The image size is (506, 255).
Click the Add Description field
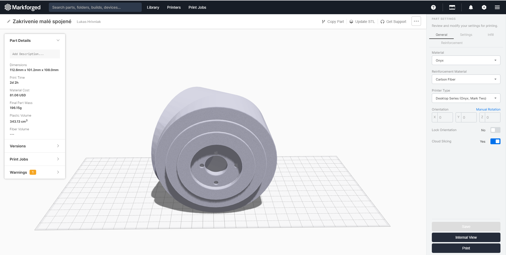tap(35, 54)
